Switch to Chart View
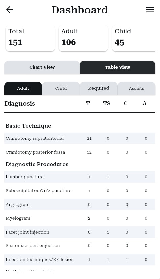Viewport: 160px width, 279px height. 42,67
